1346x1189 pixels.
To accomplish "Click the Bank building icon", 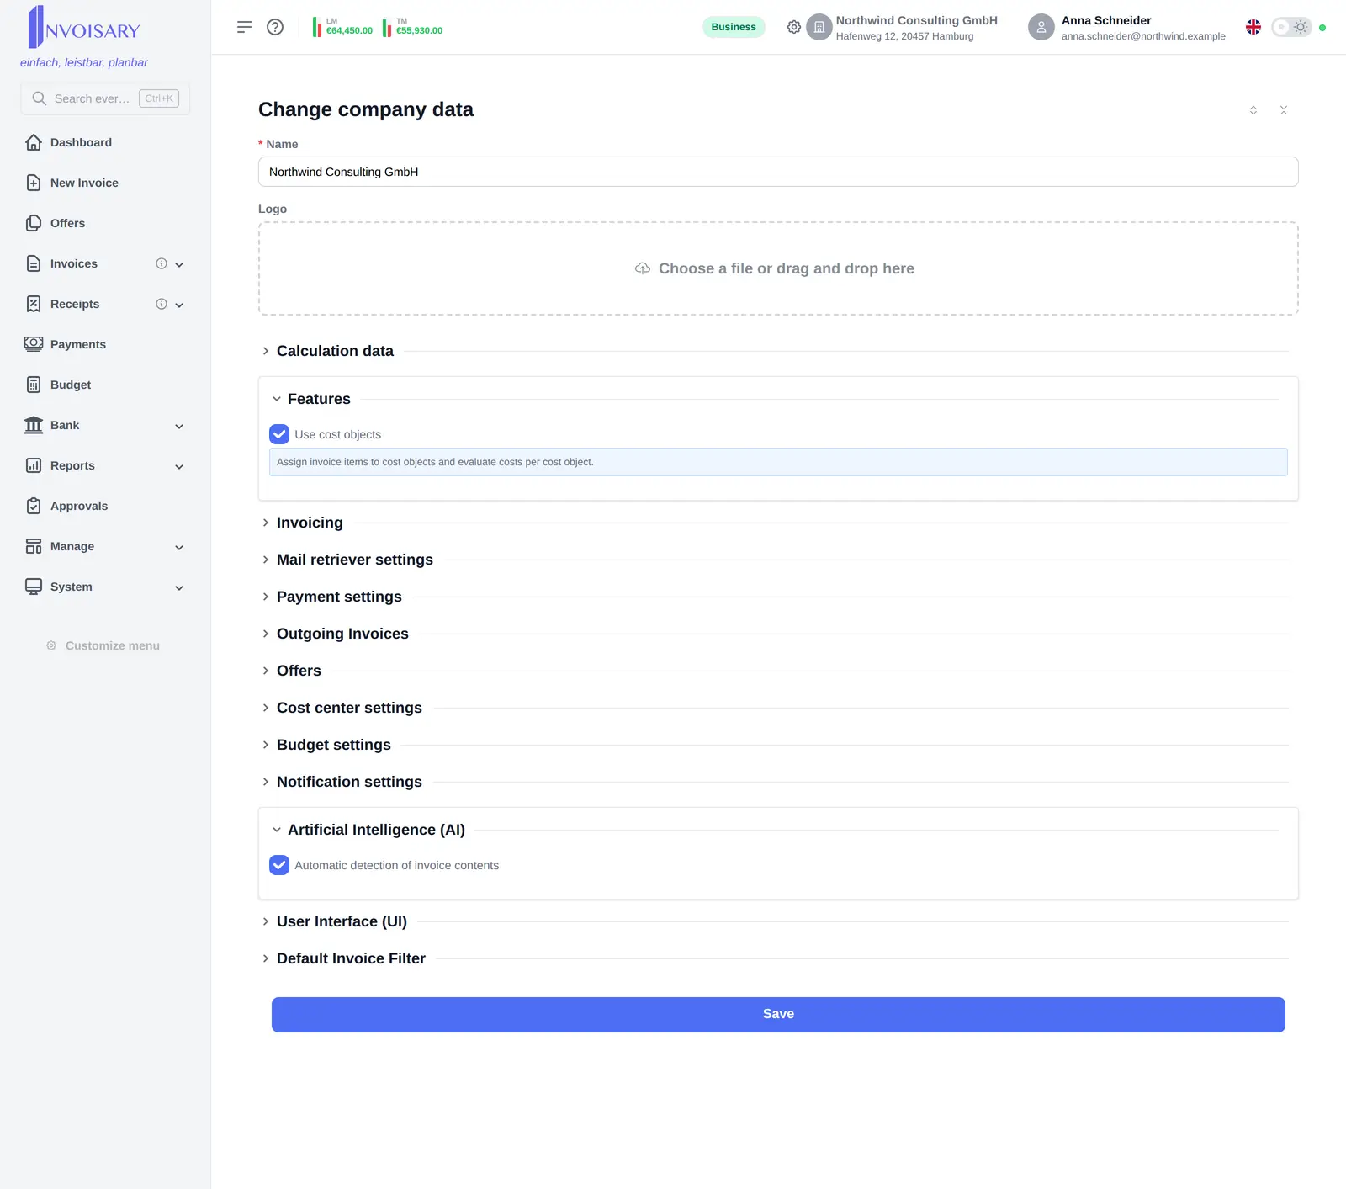I will (x=34, y=425).
